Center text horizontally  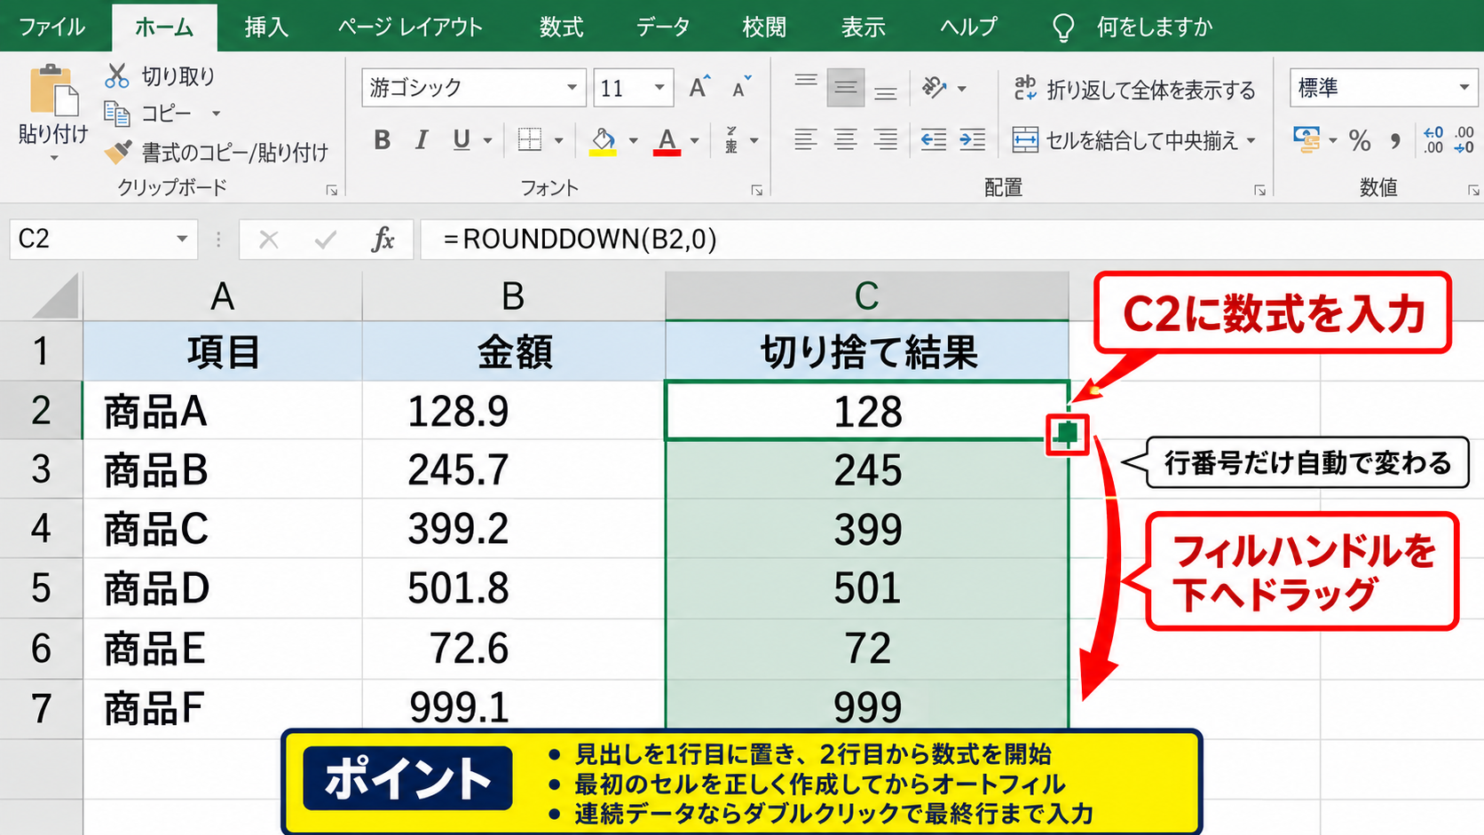pos(846,140)
